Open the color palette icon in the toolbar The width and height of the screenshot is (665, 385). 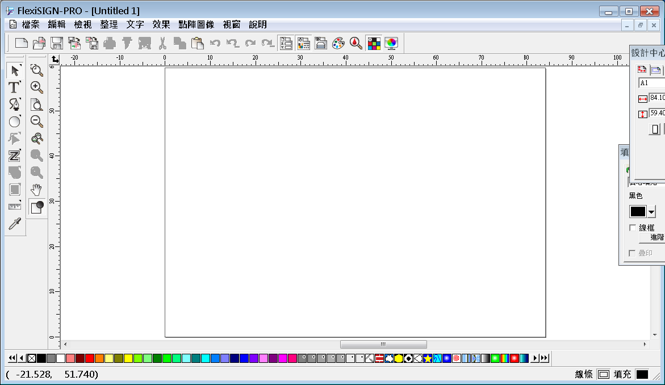point(338,43)
